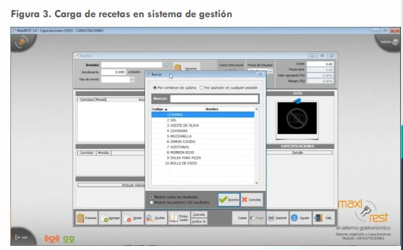
Task: Click the Rendimiento value field
Action: pos(113,72)
